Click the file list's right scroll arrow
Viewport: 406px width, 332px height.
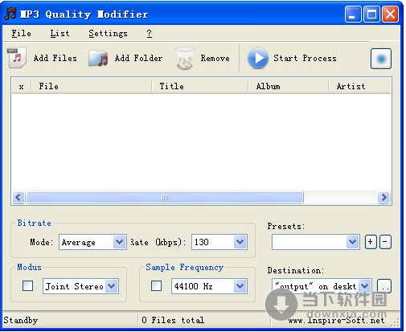coord(383,198)
